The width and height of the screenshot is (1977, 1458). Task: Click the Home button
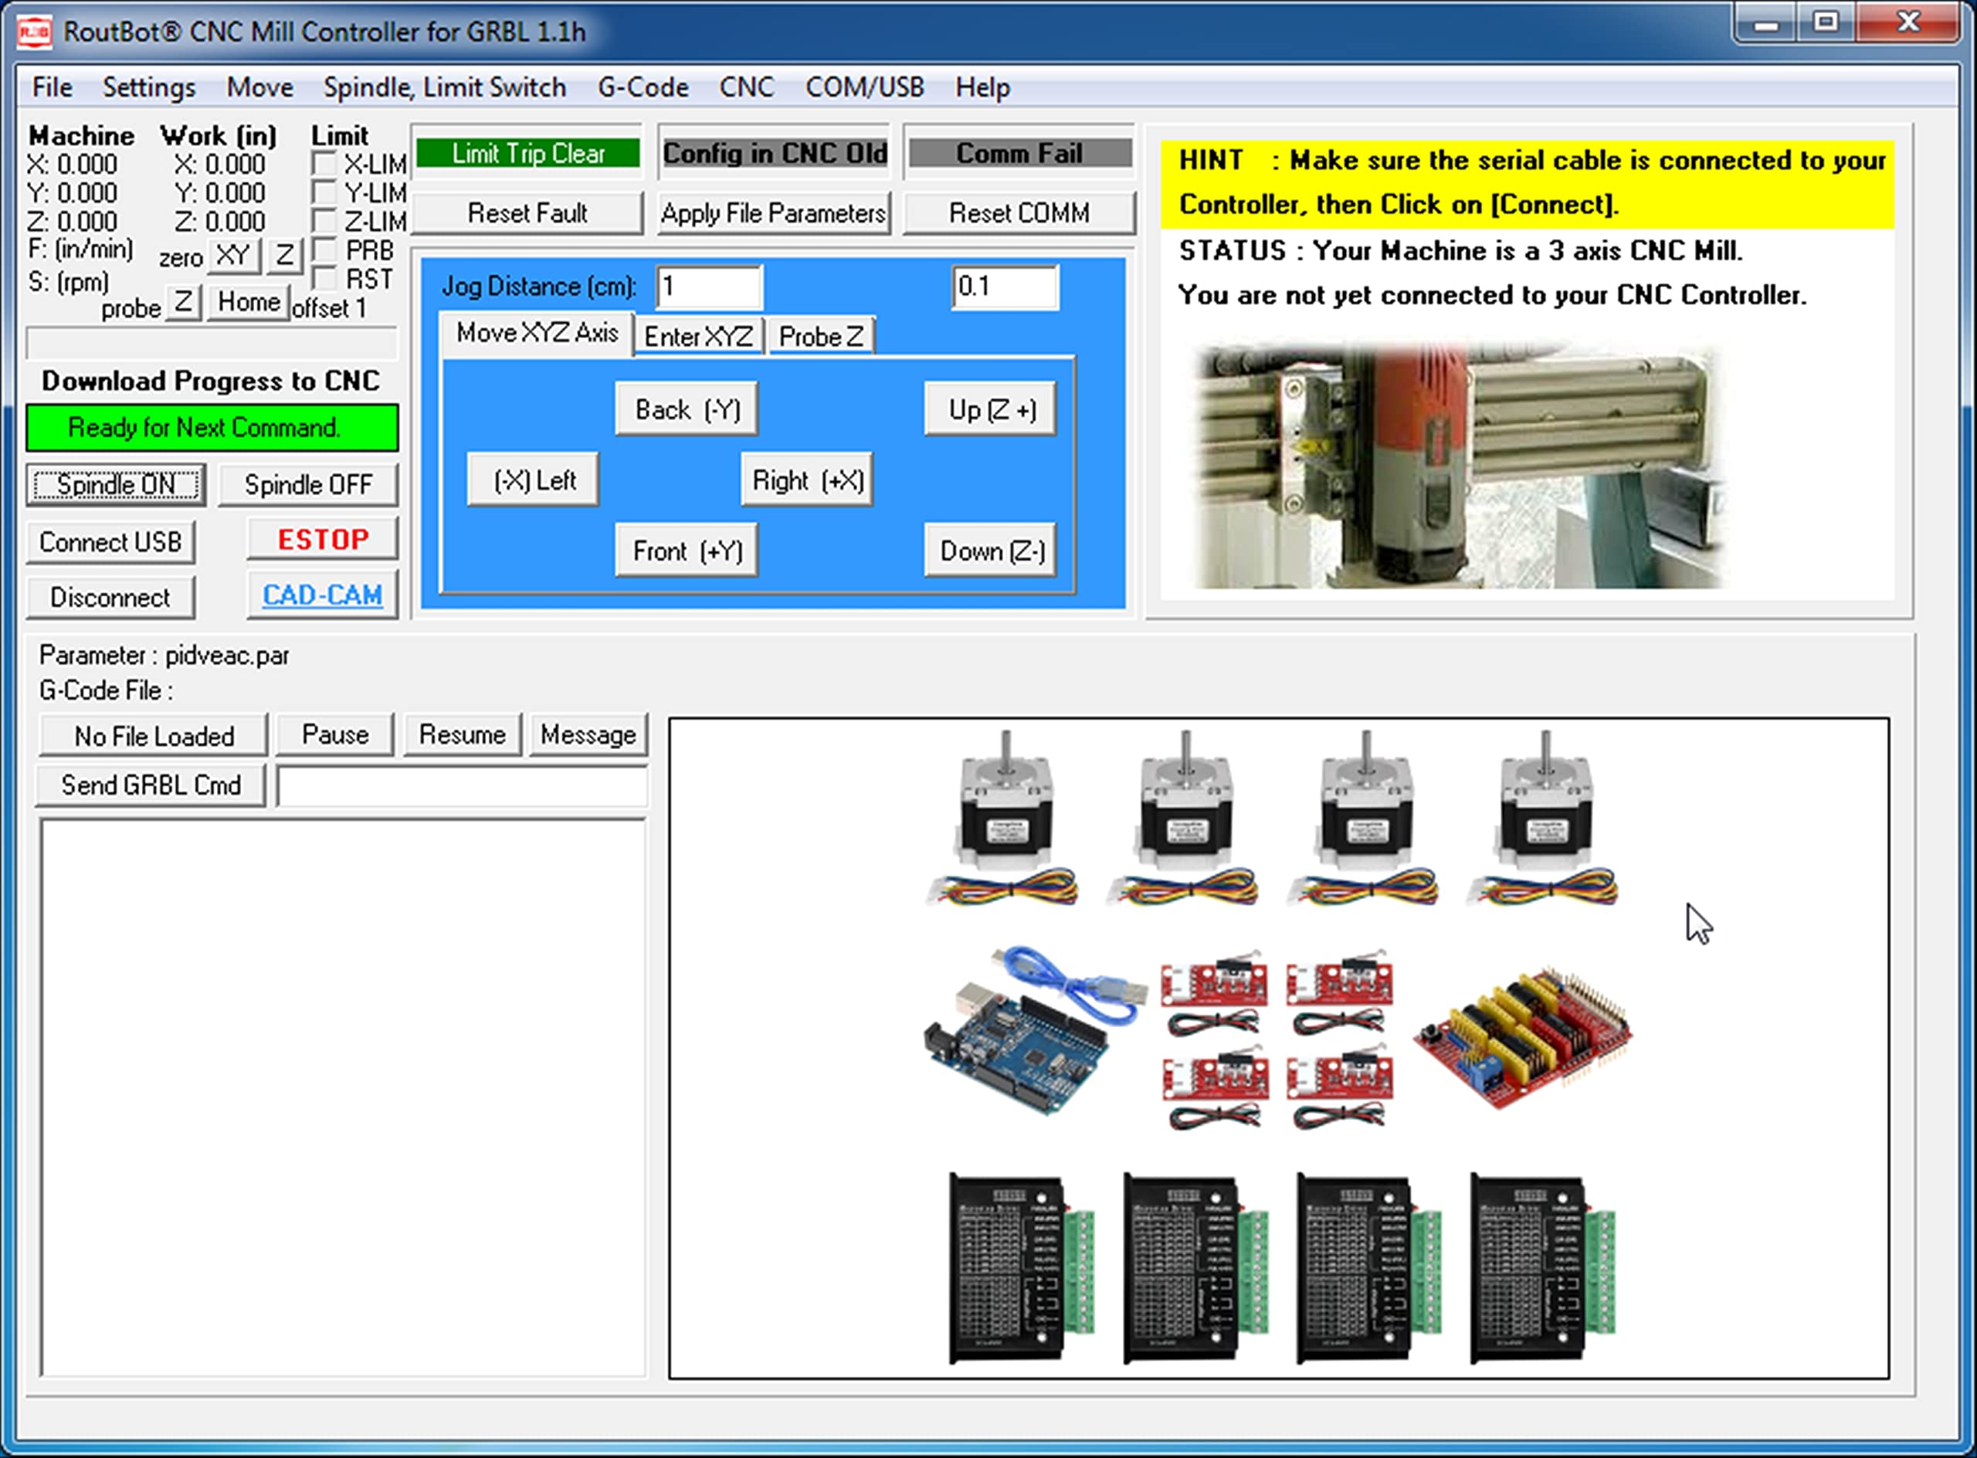[249, 303]
